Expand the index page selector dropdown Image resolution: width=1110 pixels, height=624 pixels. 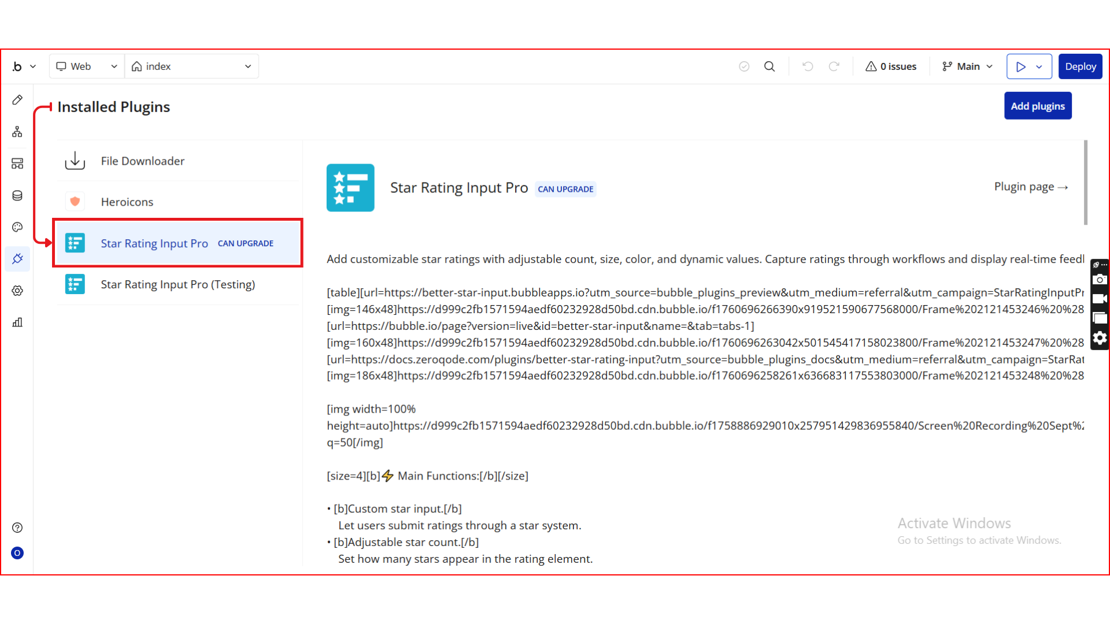(192, 66)
